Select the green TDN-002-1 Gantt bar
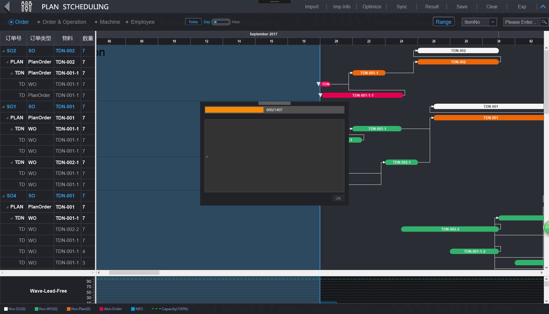This screenshot has width=549, height=314. point(401,162)
